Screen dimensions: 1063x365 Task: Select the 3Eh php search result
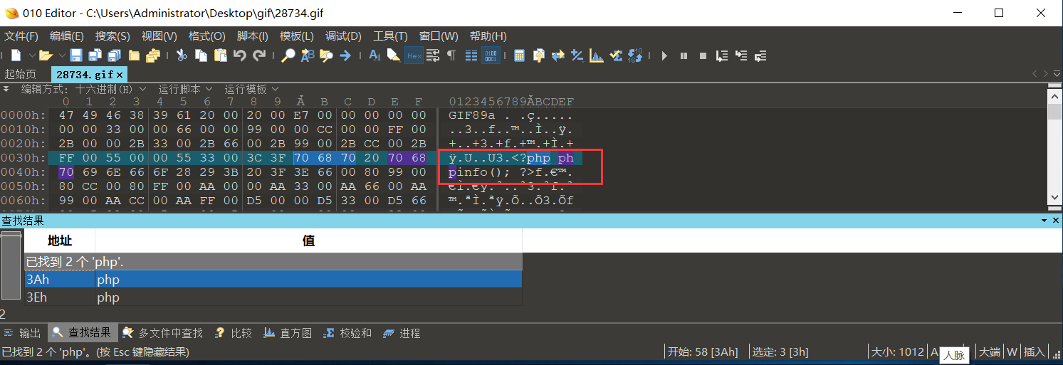point(273,297)
